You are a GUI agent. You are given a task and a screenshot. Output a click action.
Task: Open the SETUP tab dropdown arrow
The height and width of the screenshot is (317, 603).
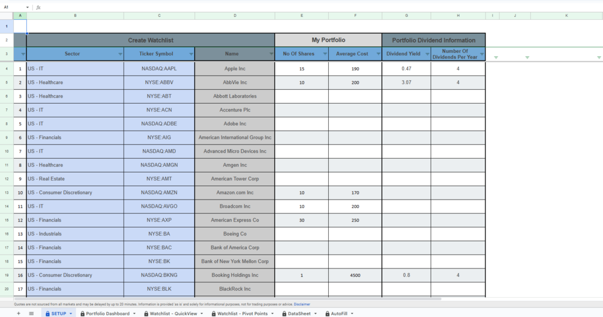point(71,313)
